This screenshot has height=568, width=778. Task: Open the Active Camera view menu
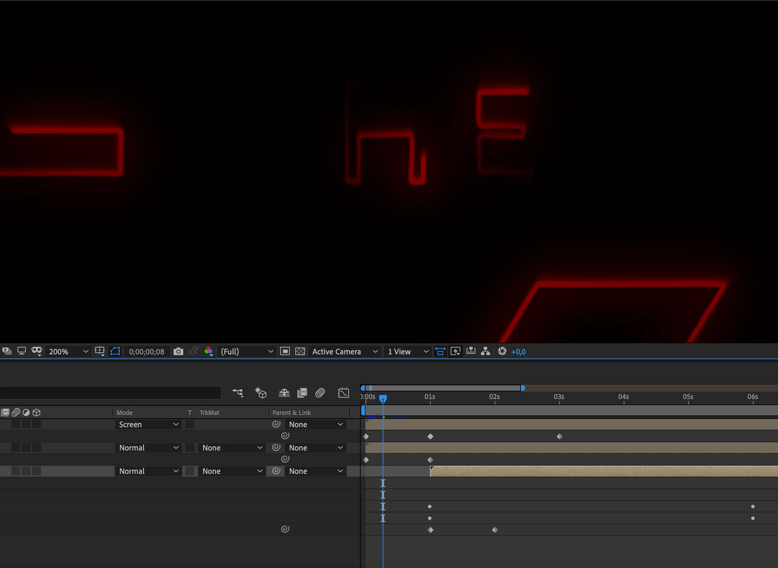[x=344, y=351]
